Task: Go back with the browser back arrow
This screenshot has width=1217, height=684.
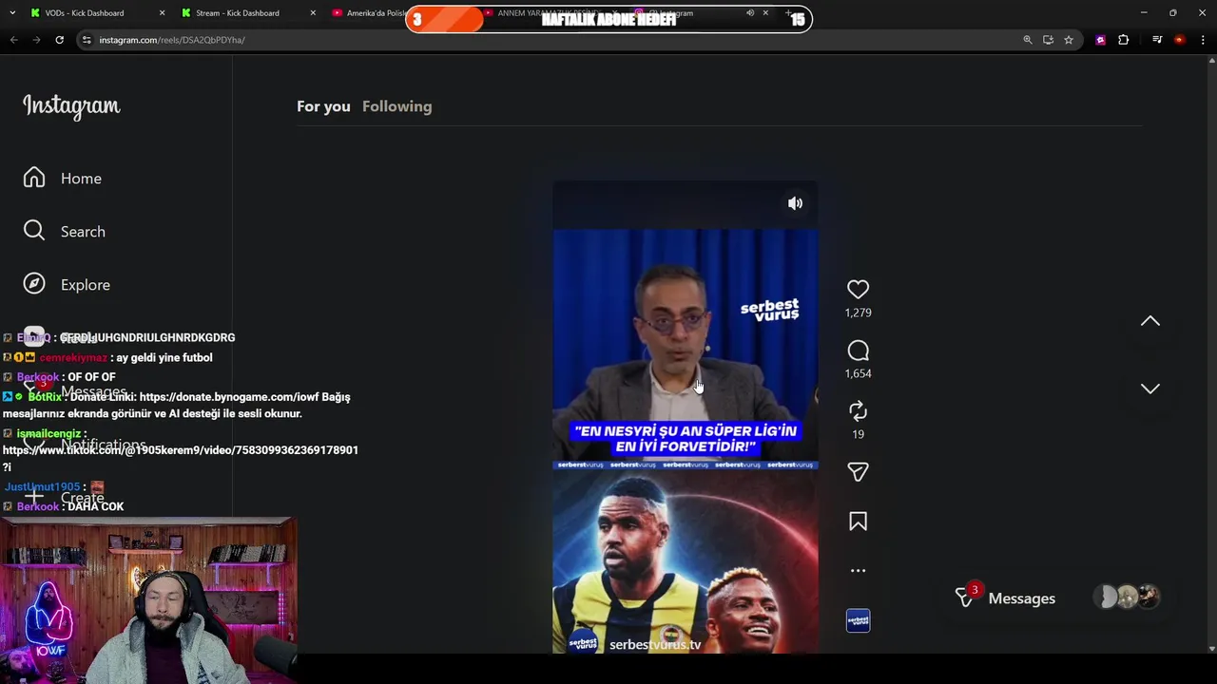Action: pyautogui.click(x=13, y=40)
